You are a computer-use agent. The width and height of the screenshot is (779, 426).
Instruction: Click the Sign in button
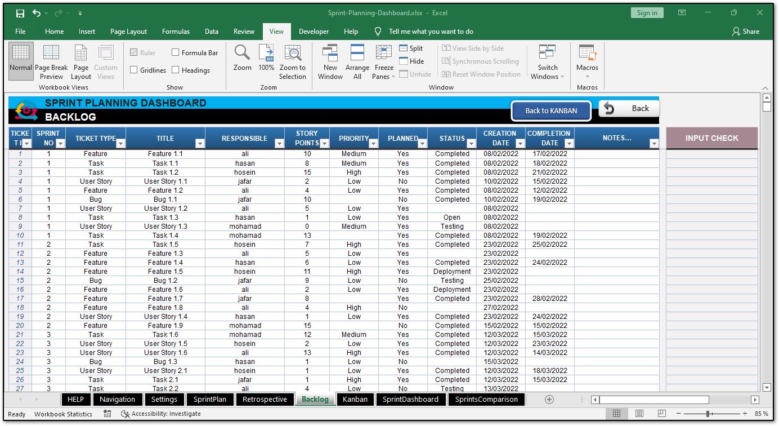tap(647, 13)
